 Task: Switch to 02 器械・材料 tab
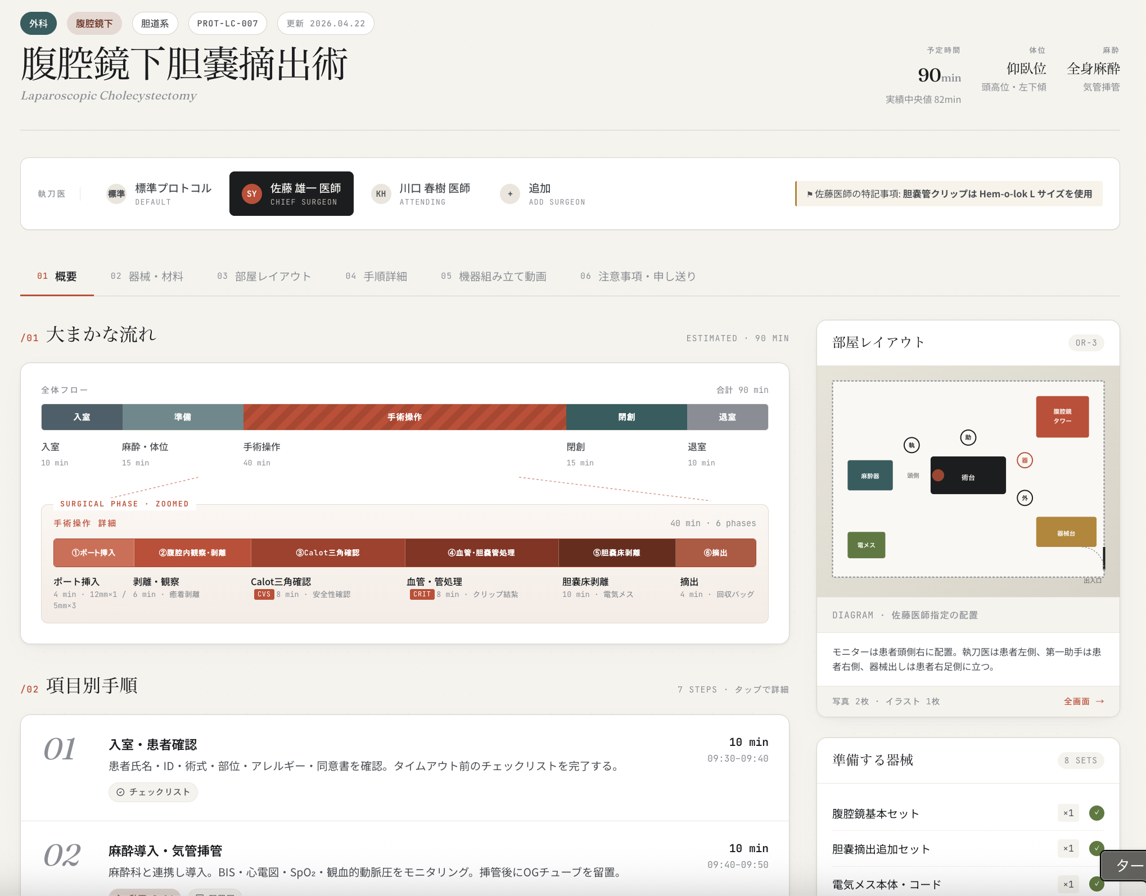(x=147, y=276)
